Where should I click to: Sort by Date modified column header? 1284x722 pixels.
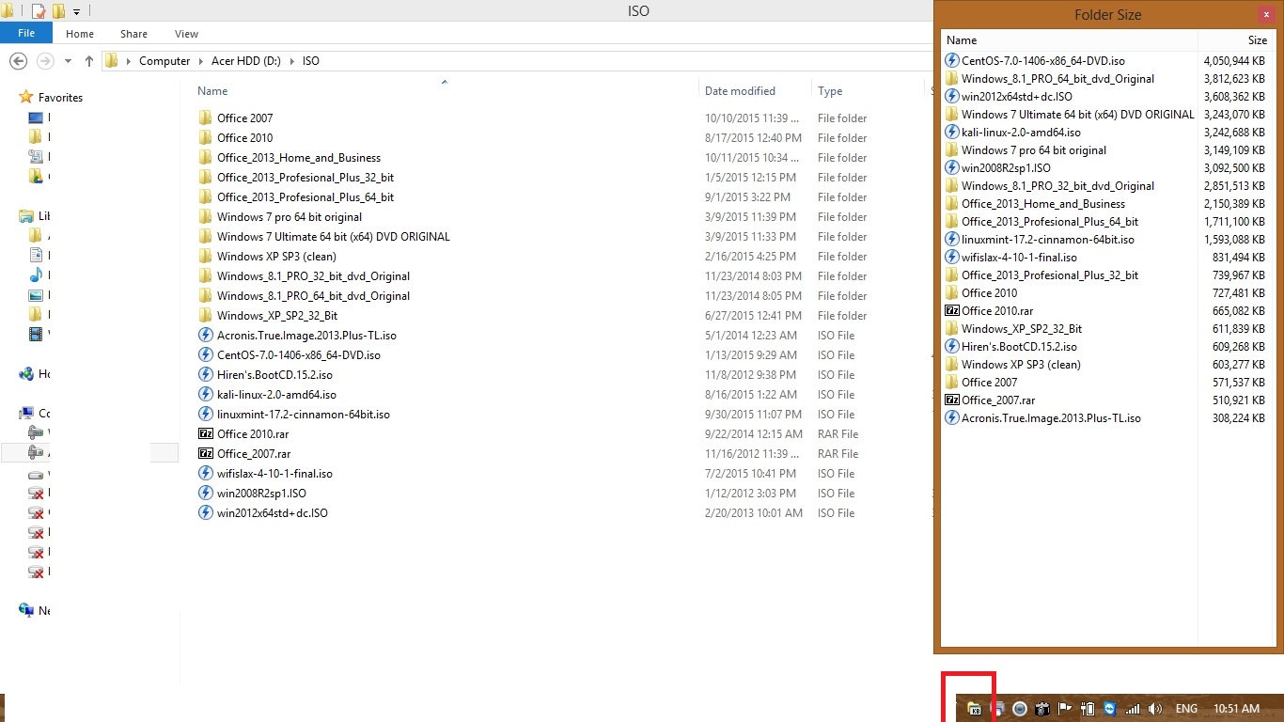(x=740, y=91)
